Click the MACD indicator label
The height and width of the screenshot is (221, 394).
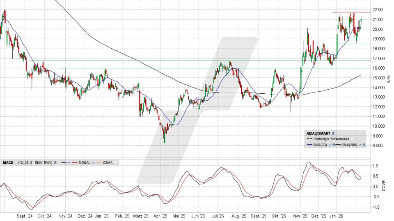click(x=8, y=162)
